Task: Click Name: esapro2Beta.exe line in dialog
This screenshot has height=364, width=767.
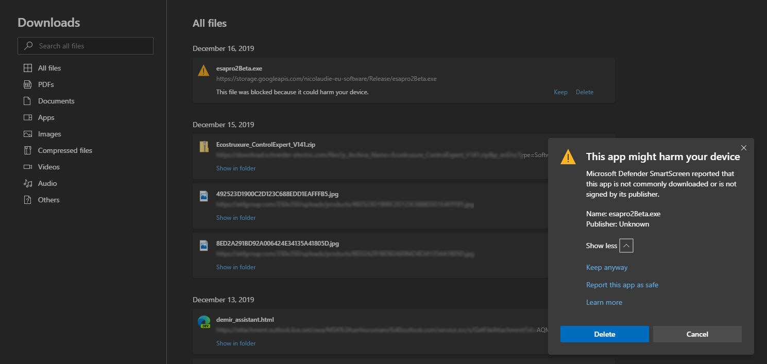Action: click(x=623, y=214)
